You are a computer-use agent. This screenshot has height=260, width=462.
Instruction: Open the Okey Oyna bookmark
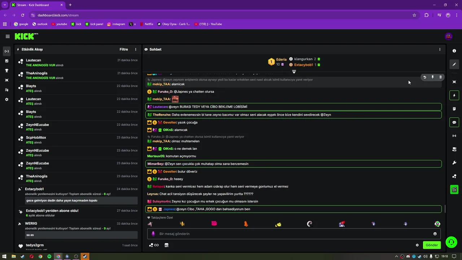point(174,24)
